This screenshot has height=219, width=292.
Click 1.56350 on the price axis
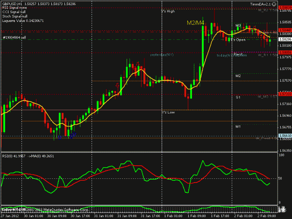(x=285, y=150)
